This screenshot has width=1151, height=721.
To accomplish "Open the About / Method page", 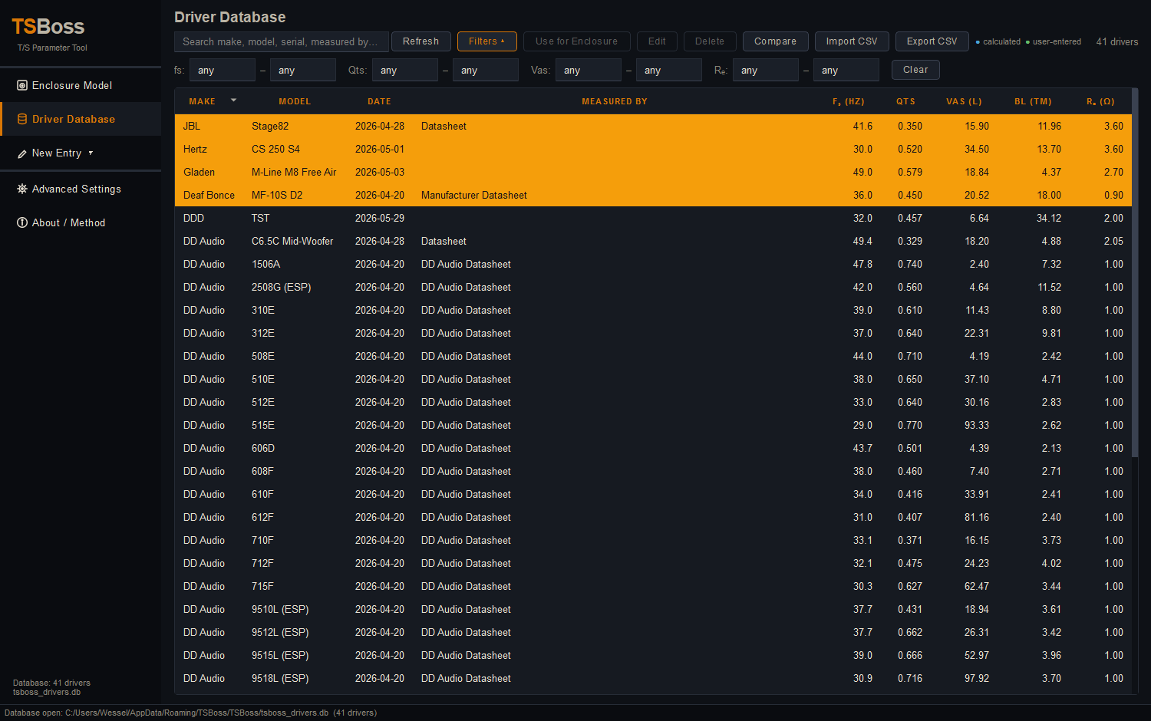I will pos(81,222).
